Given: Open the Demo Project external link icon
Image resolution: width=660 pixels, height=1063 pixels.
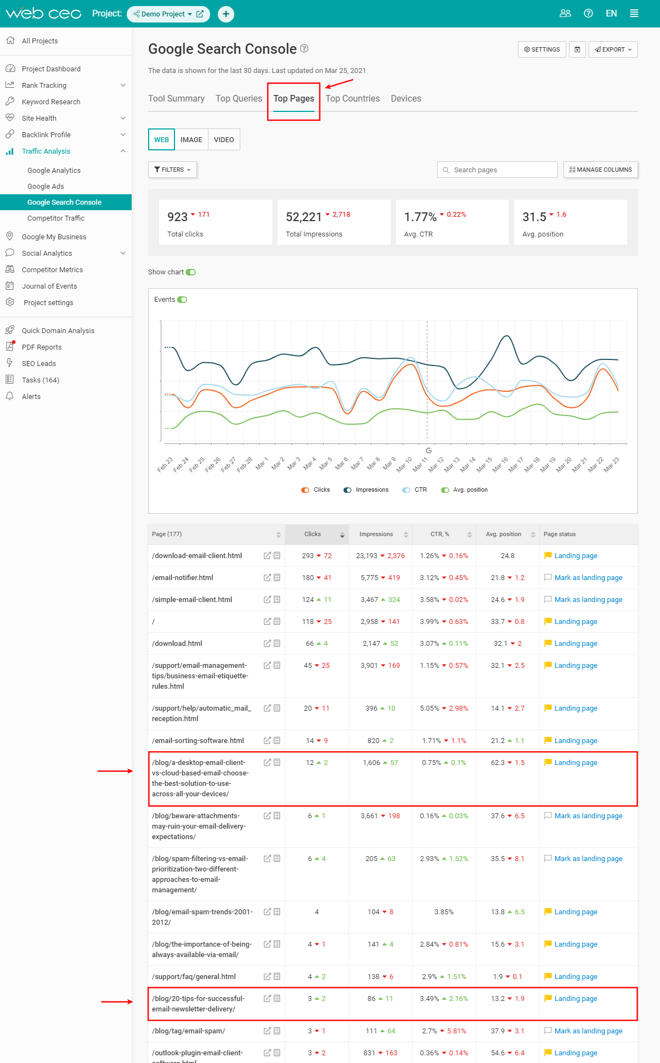Looking at the screenshot, I should point(200,14).
